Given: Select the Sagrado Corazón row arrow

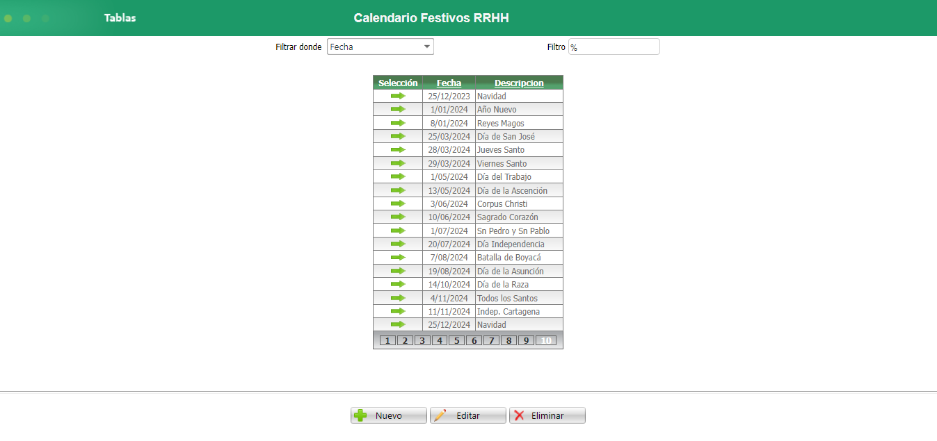Looking at the screenshot, I should (398, 217).
